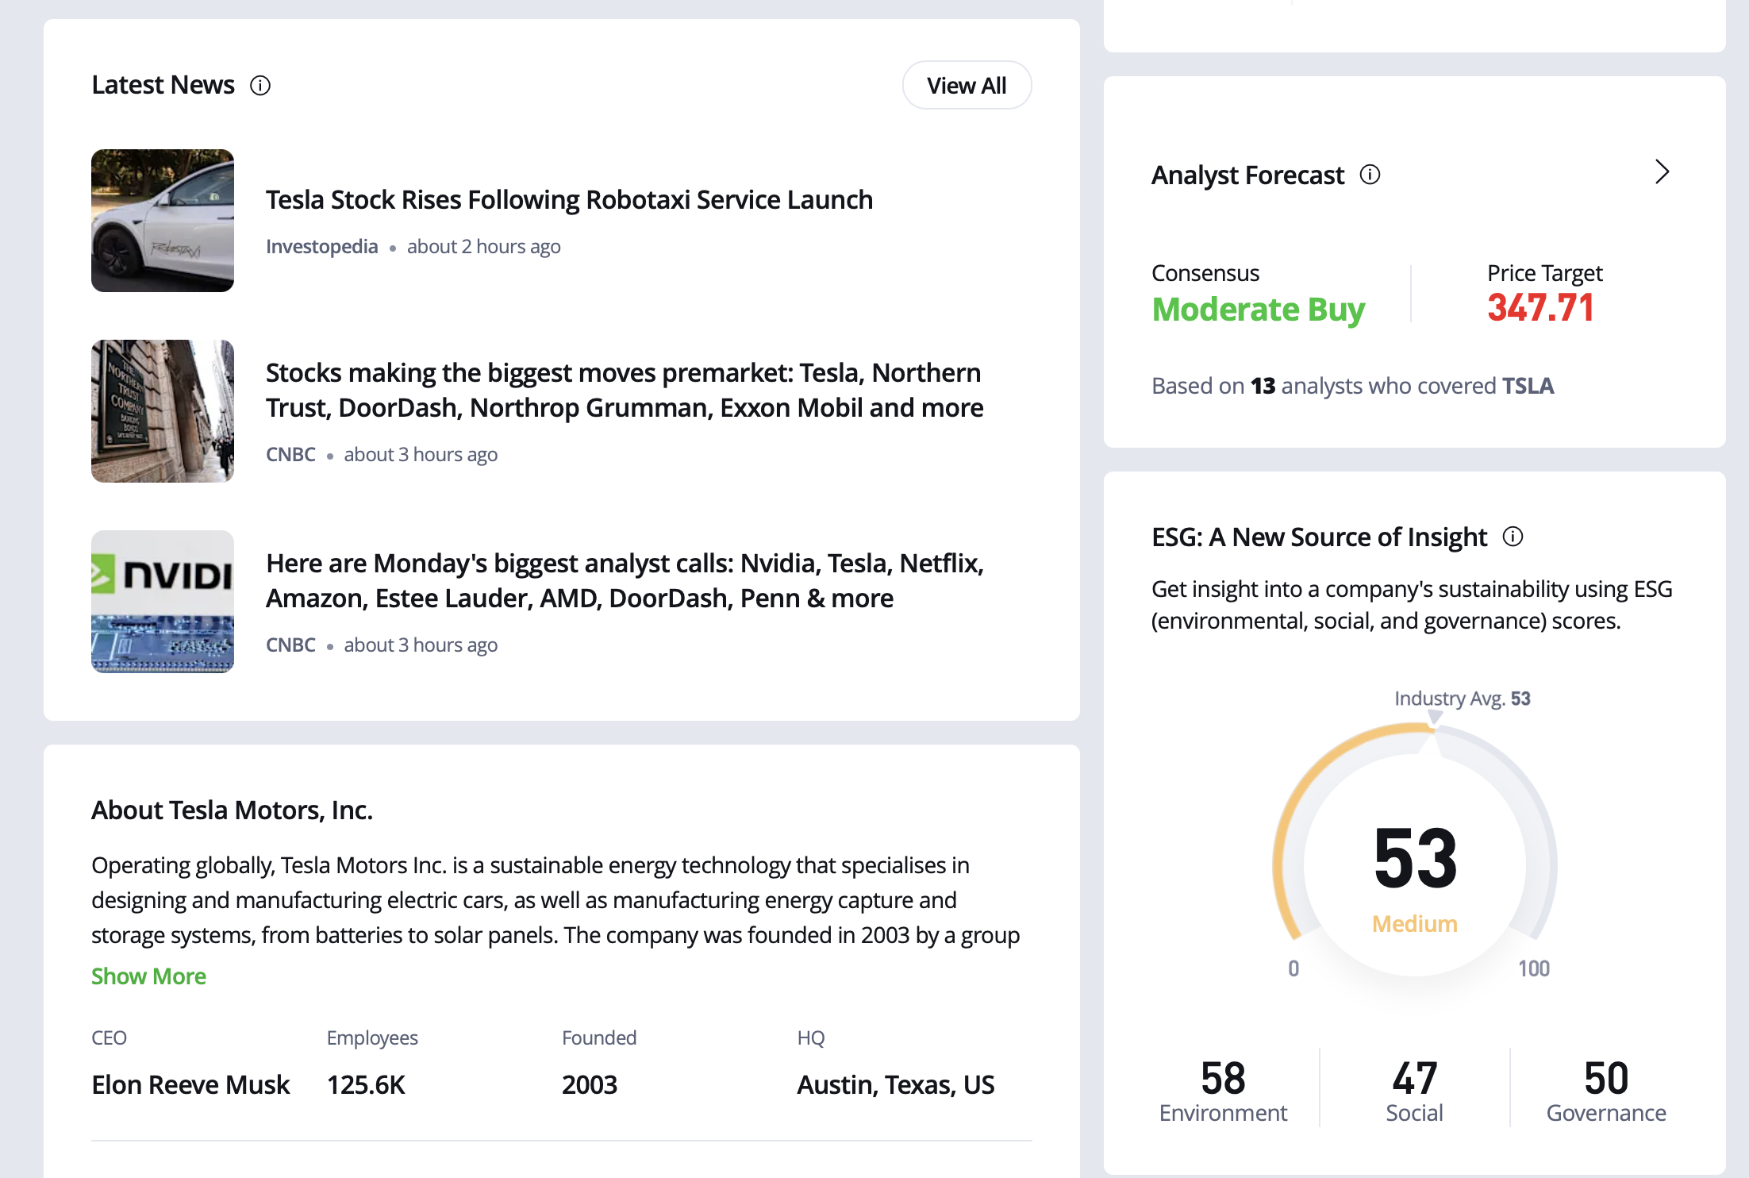Click the About Tesla Motors, Inc. heading

coord(232,810)
